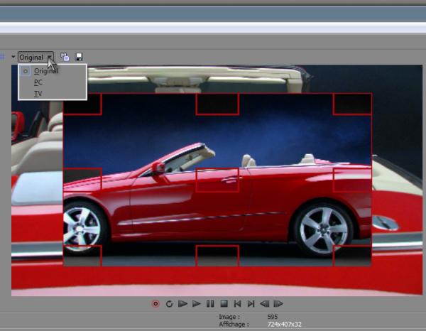The image size is (426, 331).
Task: Stop the video playback
Action: [x=224, y=304]
